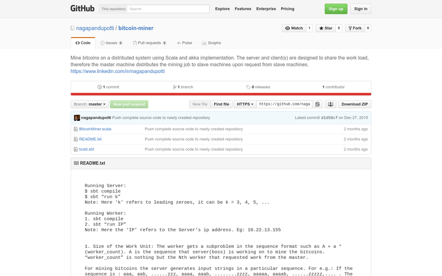Open the latest commit hash d1d58cf

329,118
